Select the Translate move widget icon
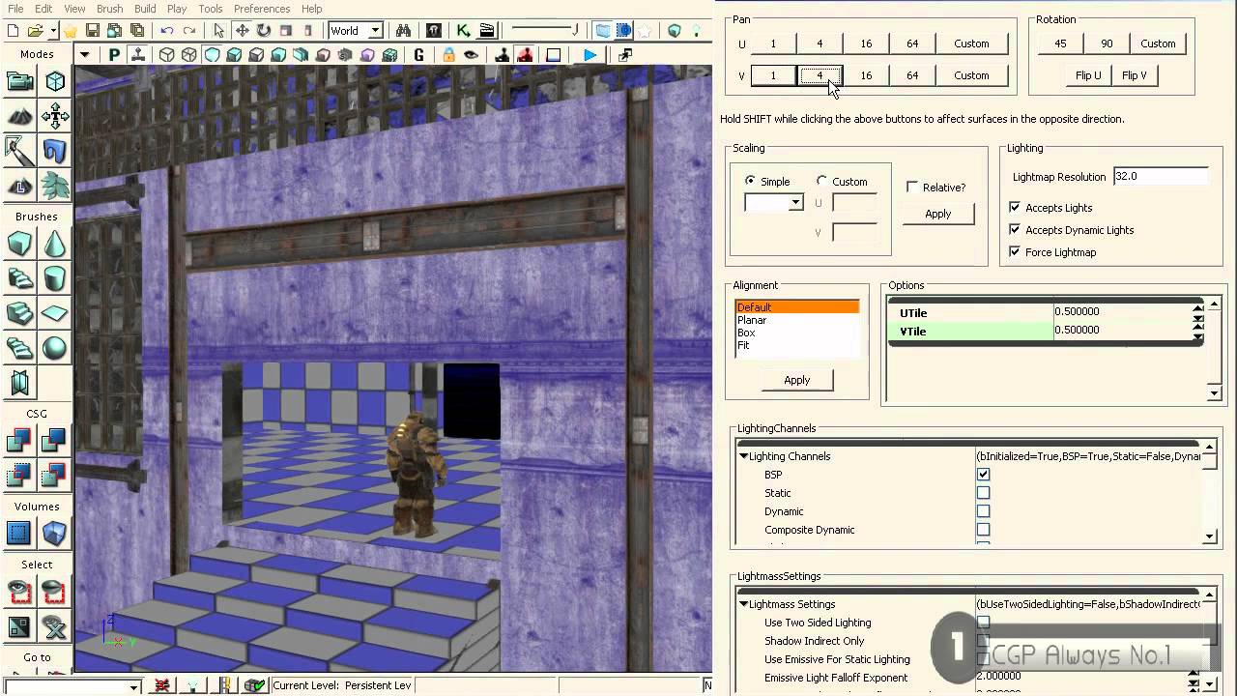This screenshot has width=1237, height=696. tap(242, 31)
